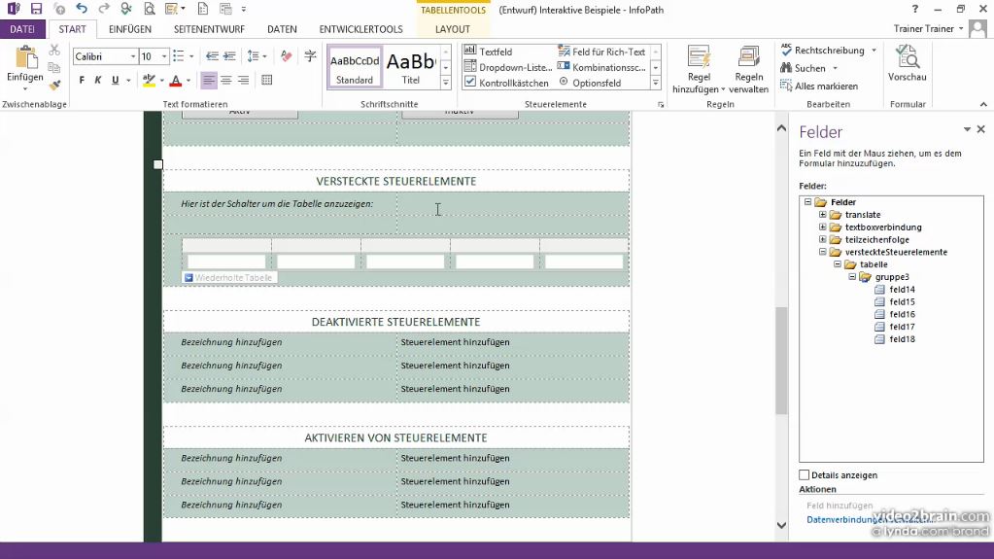994x559 pixels.
Task: Click the Einfügen paste icon
Action: coord(25,57)
